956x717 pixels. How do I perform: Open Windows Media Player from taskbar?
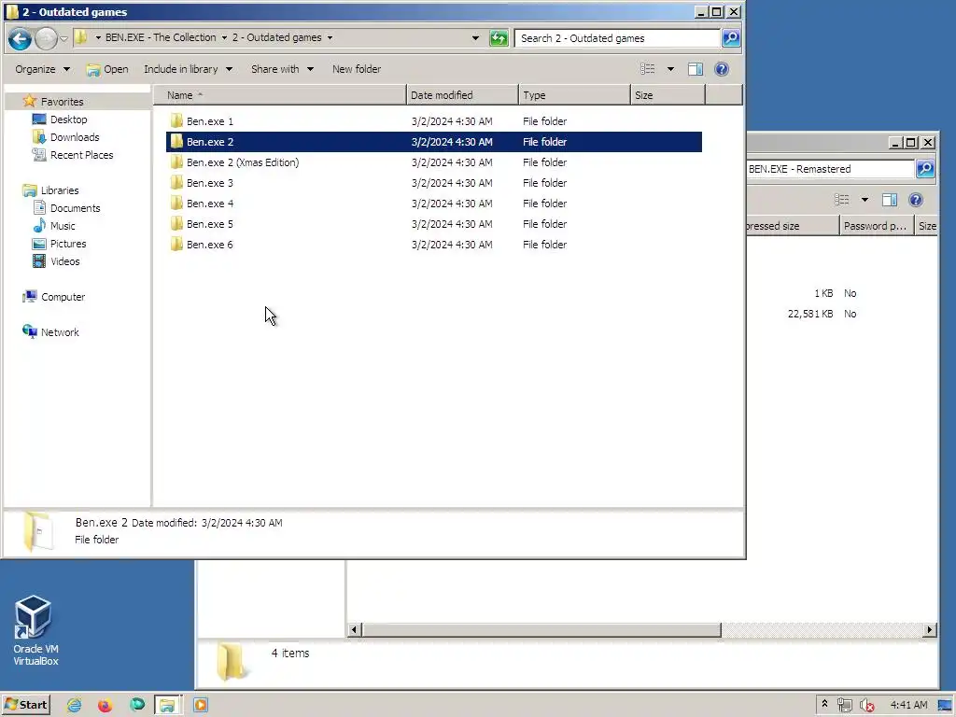click(x=201, y=705)
